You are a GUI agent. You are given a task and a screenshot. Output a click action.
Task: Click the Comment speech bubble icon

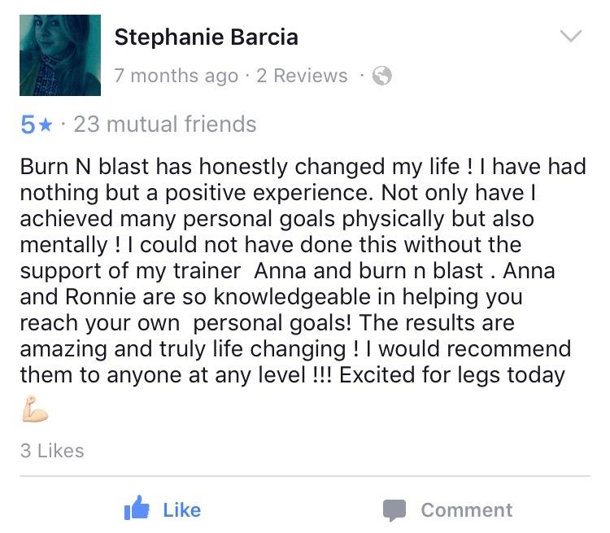394,510
